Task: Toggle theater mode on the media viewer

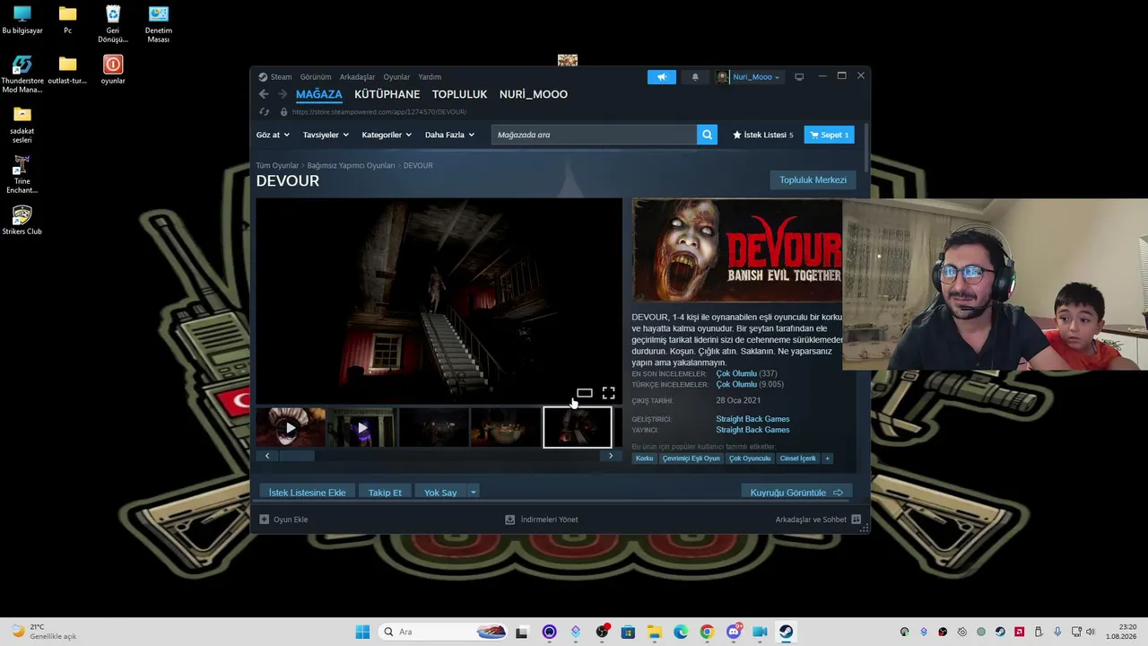Action: click(x=584, y=393)
